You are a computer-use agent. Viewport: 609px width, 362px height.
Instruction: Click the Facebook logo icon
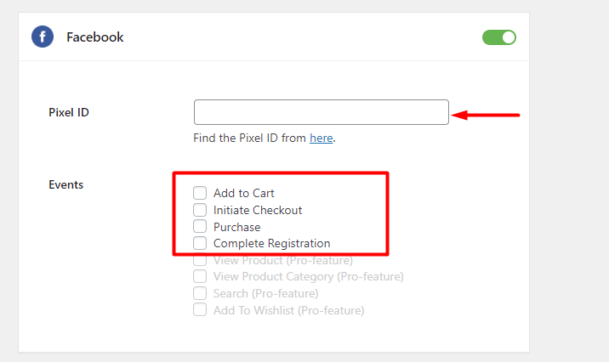pos(43,37)
